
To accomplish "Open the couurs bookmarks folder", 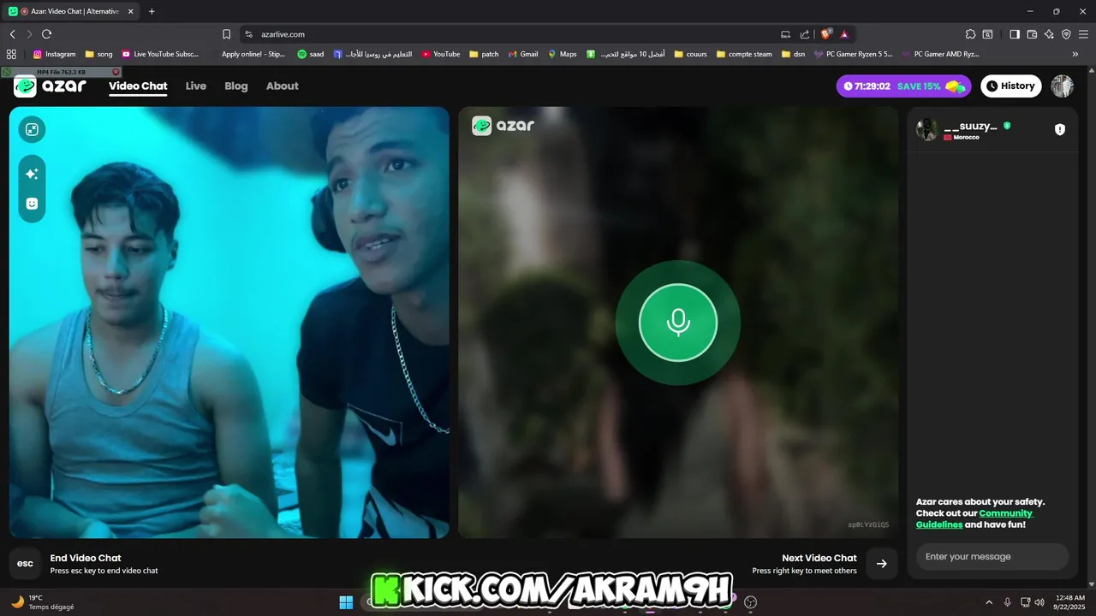I will click(690, 54).
